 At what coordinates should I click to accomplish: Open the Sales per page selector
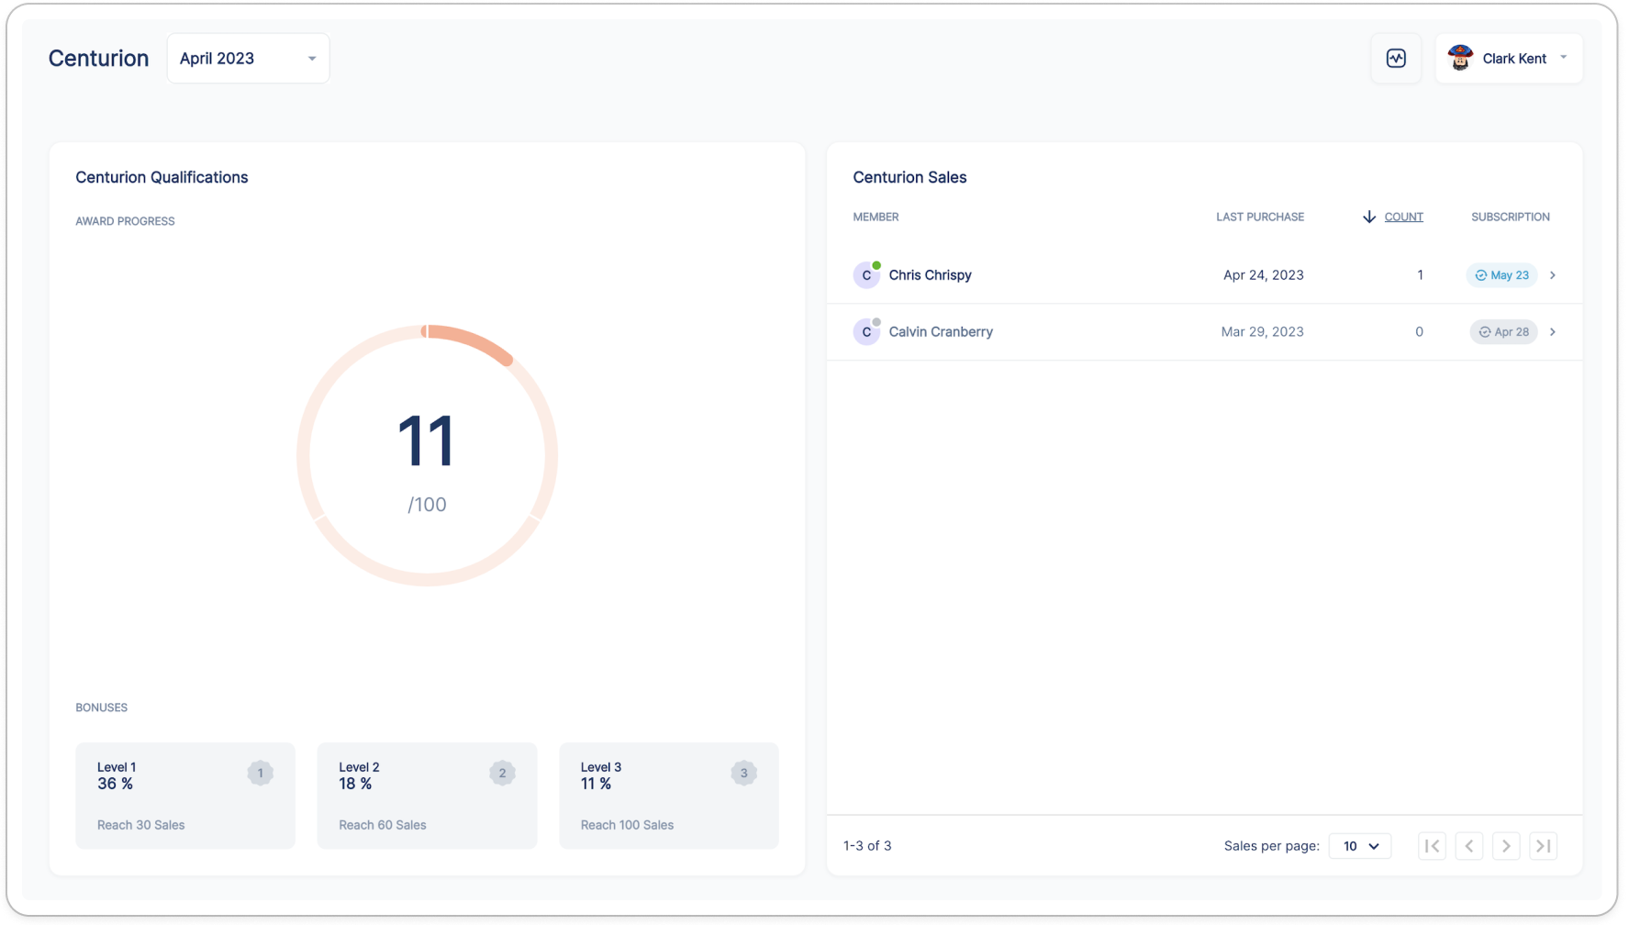coord(1360,846)
